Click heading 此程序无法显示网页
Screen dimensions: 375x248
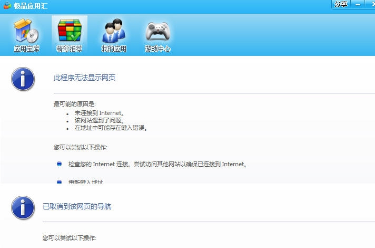point(84,78)
